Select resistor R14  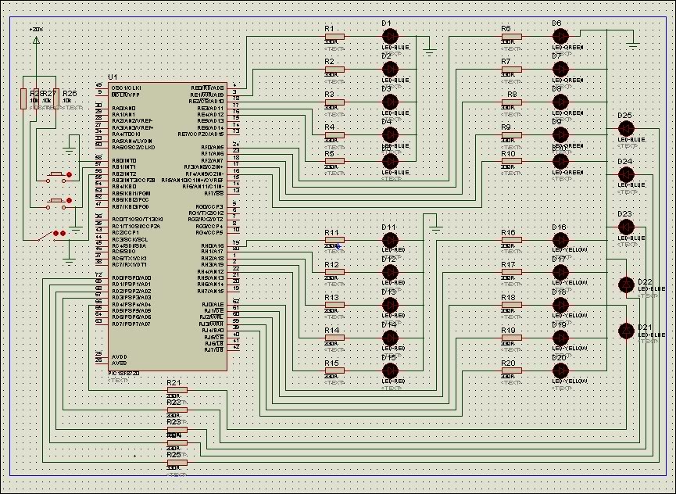click(334, 338)
